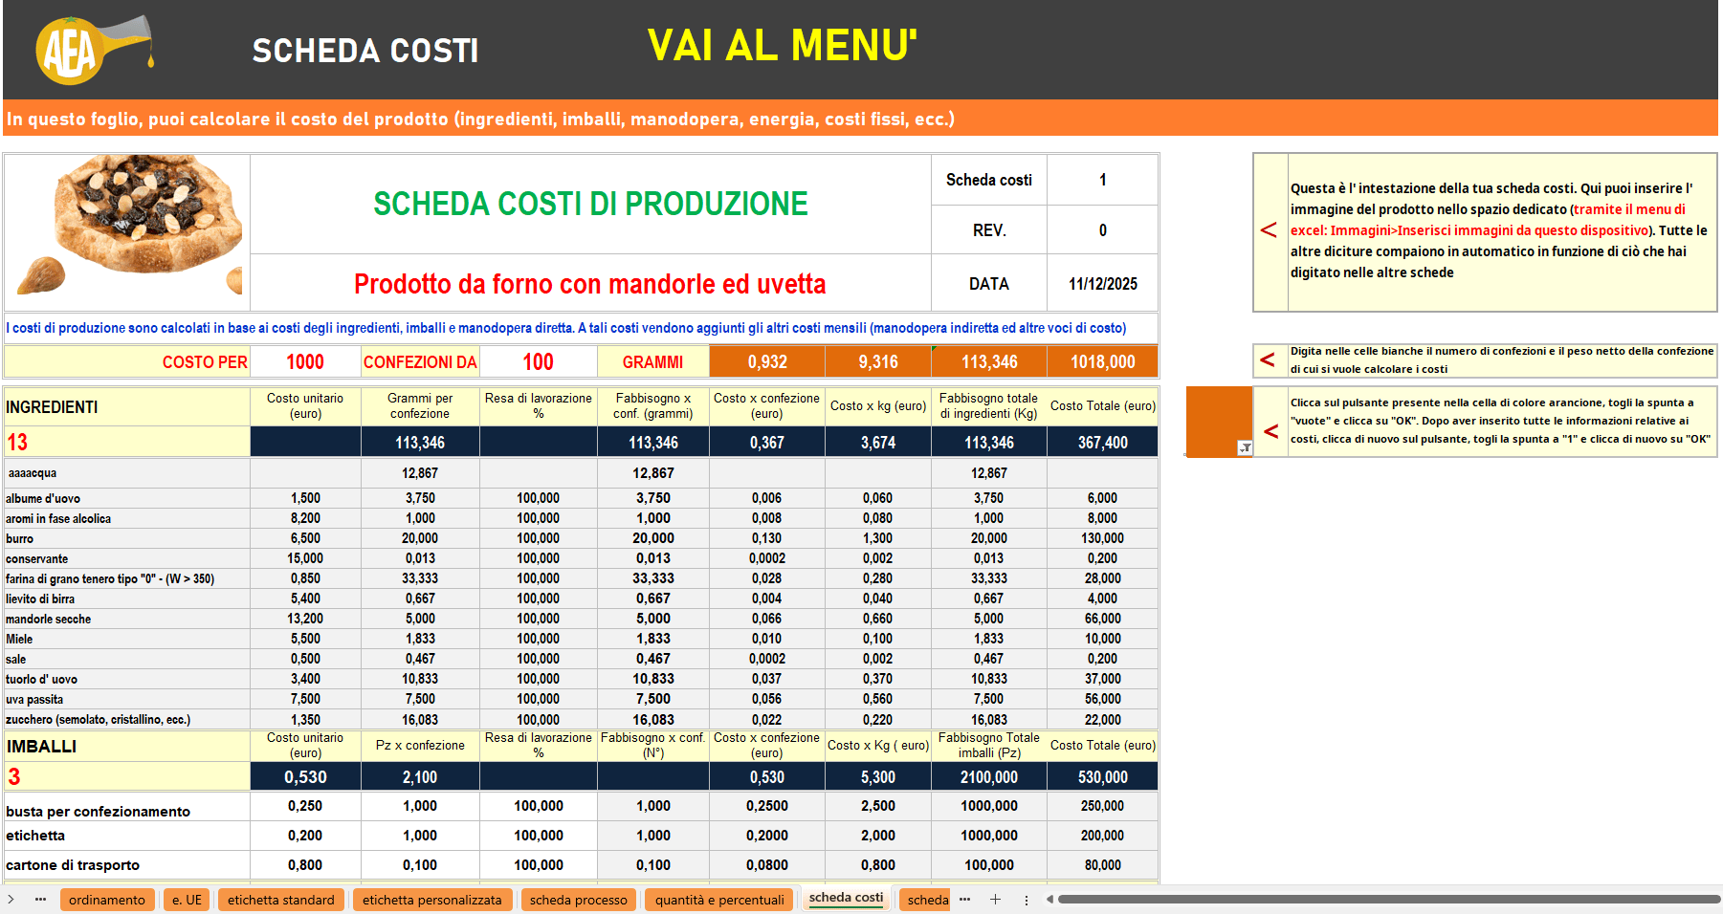Edit the CONFEZIONI DA value 100
This screenshot has width=1723, height=914.
tap(538, 361)
